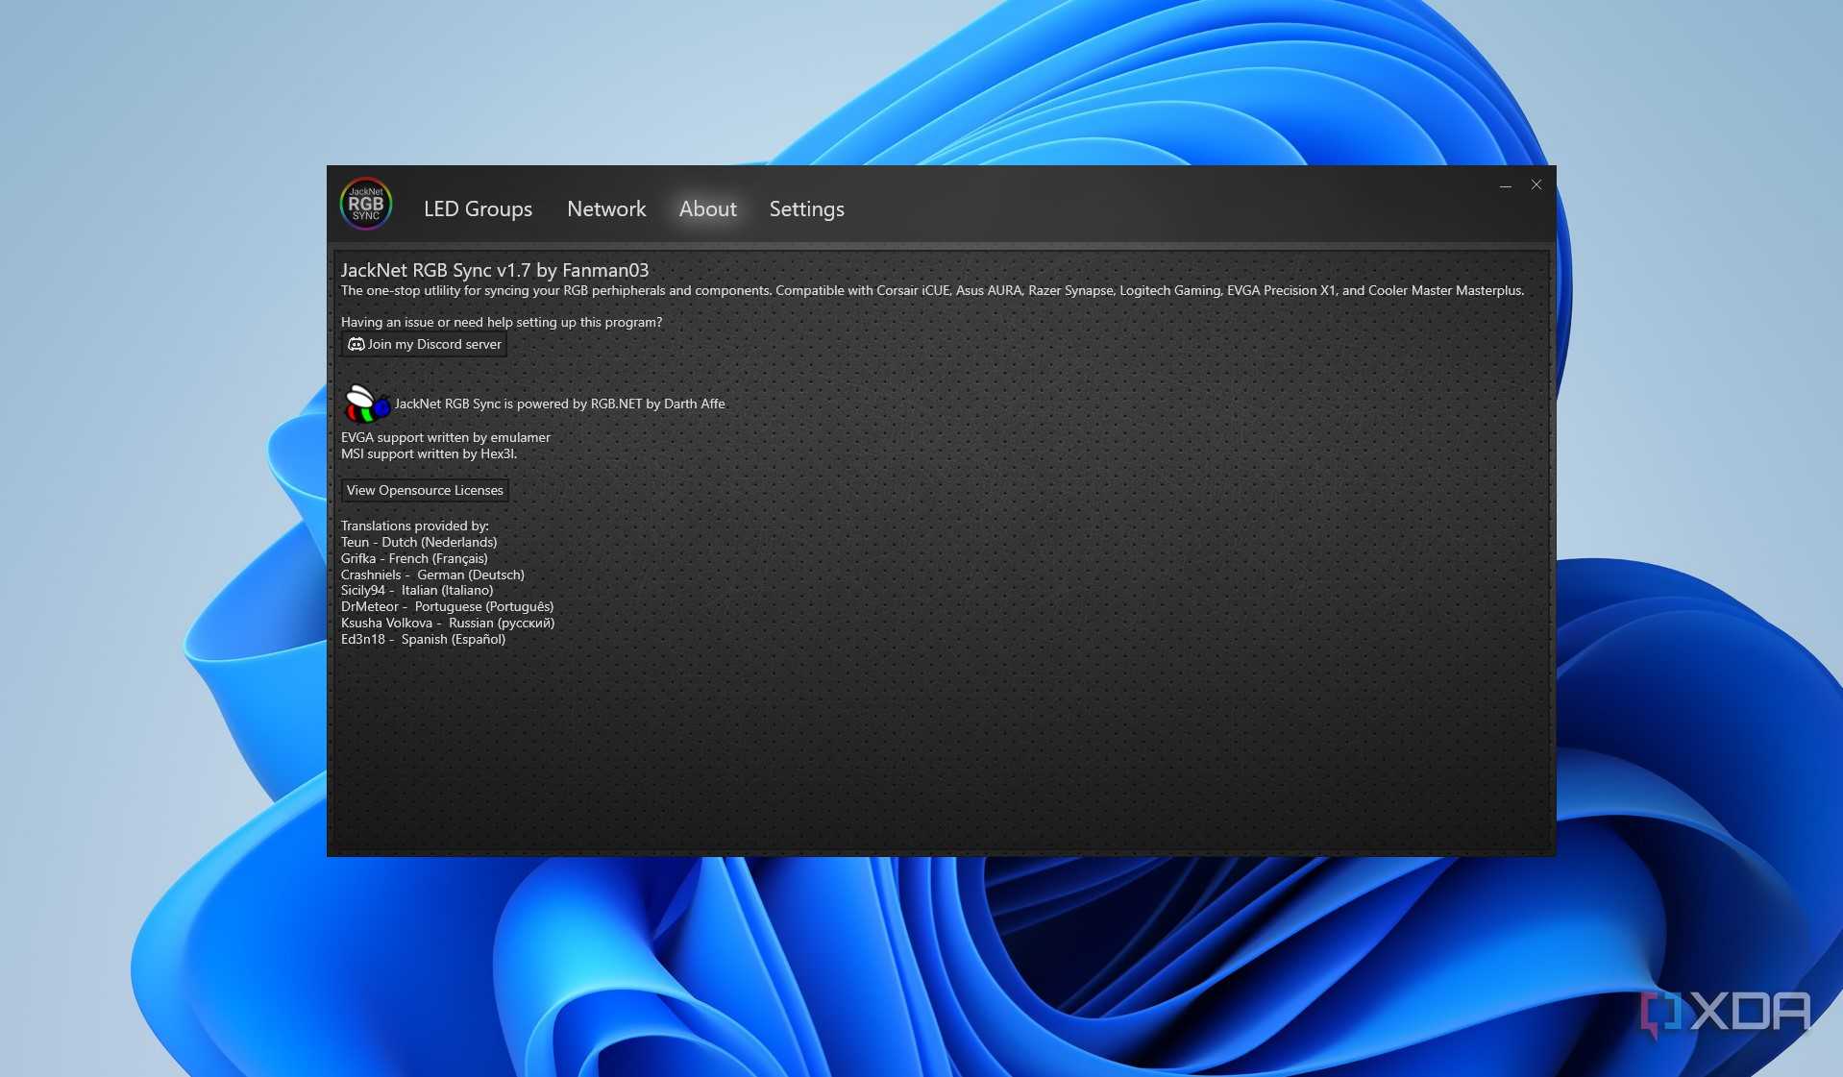This screenshot has width=1843, height=1077.
Task: Click 'Teun - Dutch (Nederlands)' line
Action: [x=419, y=542]
